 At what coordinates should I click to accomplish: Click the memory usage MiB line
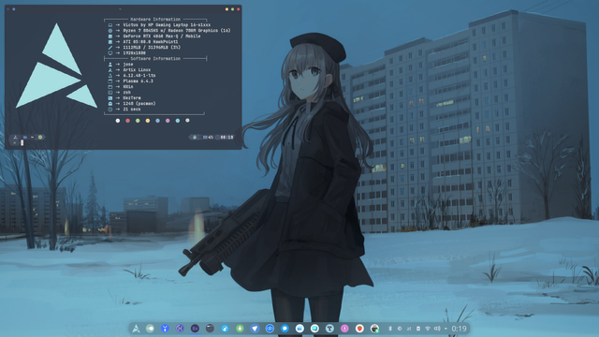[152, 48]
